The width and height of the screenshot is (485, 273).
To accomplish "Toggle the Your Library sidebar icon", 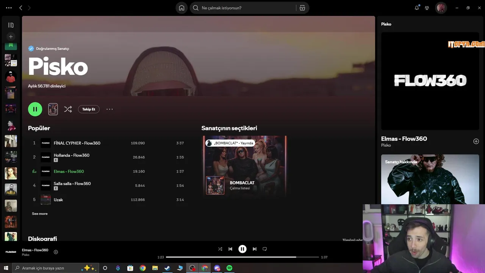I will (x=11, y=25).
